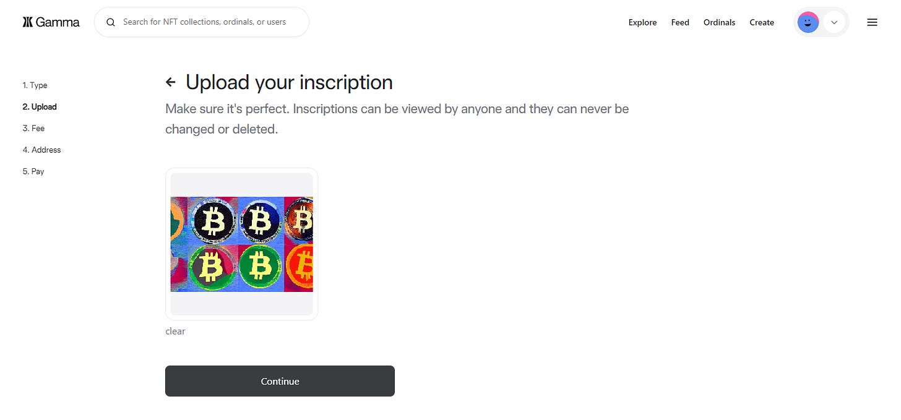Click the smiley profile avatar
901x420 pixels.
[x=808, y=23]
